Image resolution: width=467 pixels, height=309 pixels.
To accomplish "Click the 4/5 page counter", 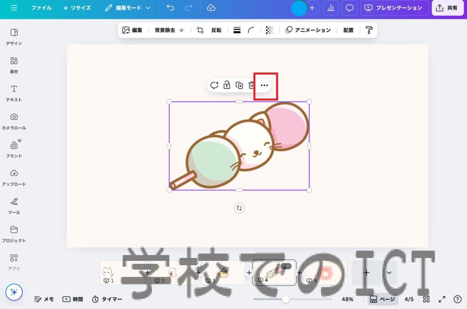I will tap(409, 299).
